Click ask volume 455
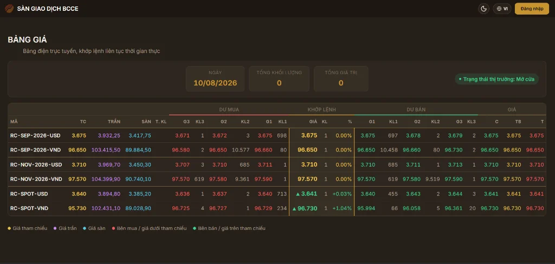The width and height of the screenshot is (555, 264). coord(393,194)
